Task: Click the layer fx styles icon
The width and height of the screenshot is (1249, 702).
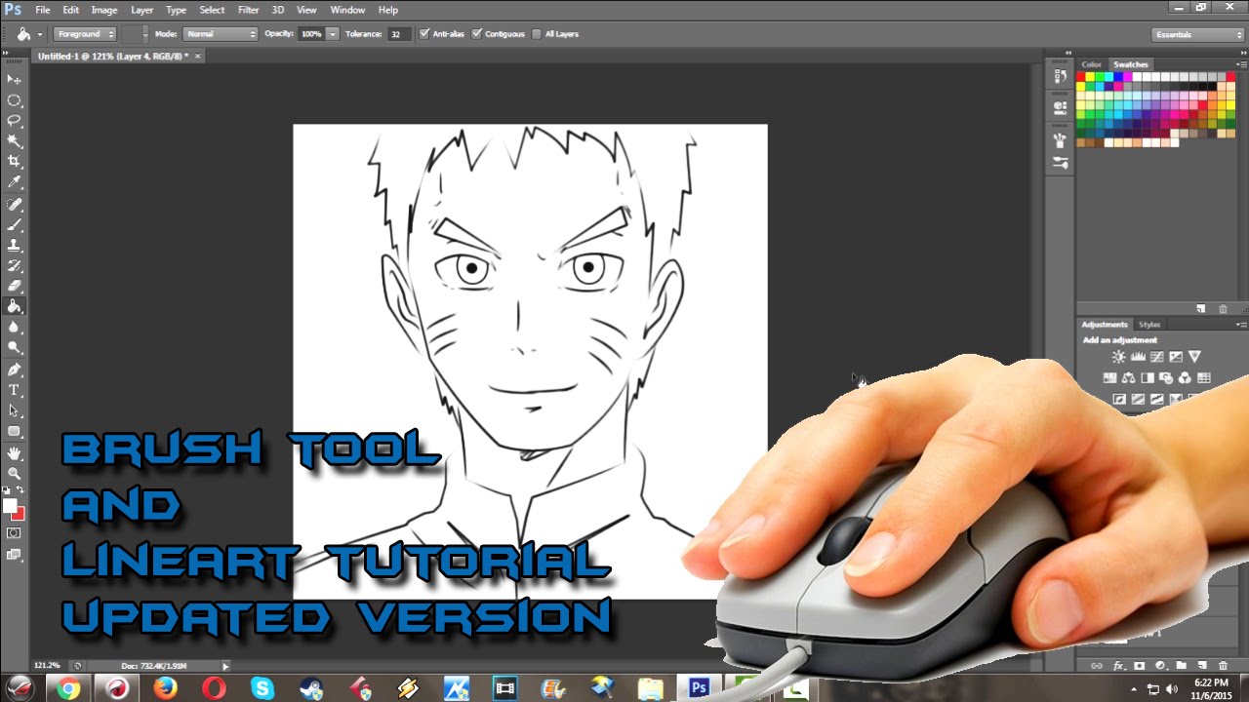Action: 1118,666
